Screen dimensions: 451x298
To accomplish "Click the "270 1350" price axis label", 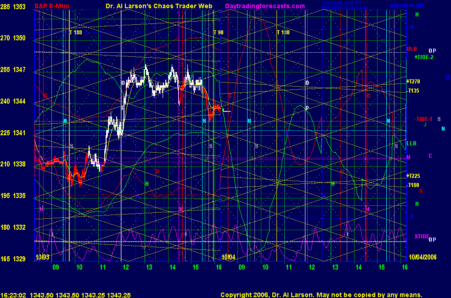I will coord(13,38).
